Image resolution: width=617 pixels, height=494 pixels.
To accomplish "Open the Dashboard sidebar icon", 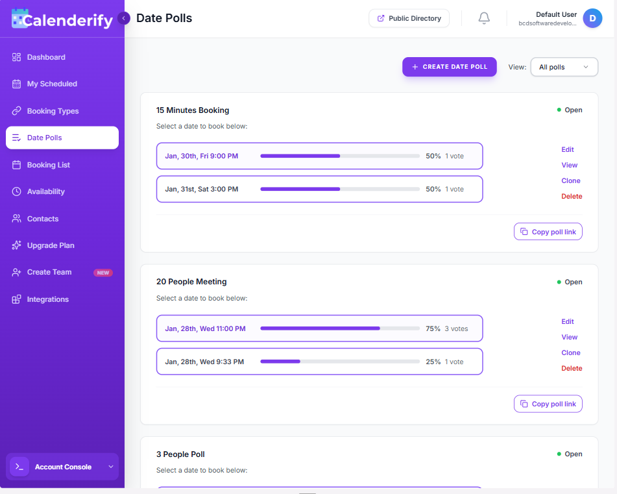I will [17, 57].
